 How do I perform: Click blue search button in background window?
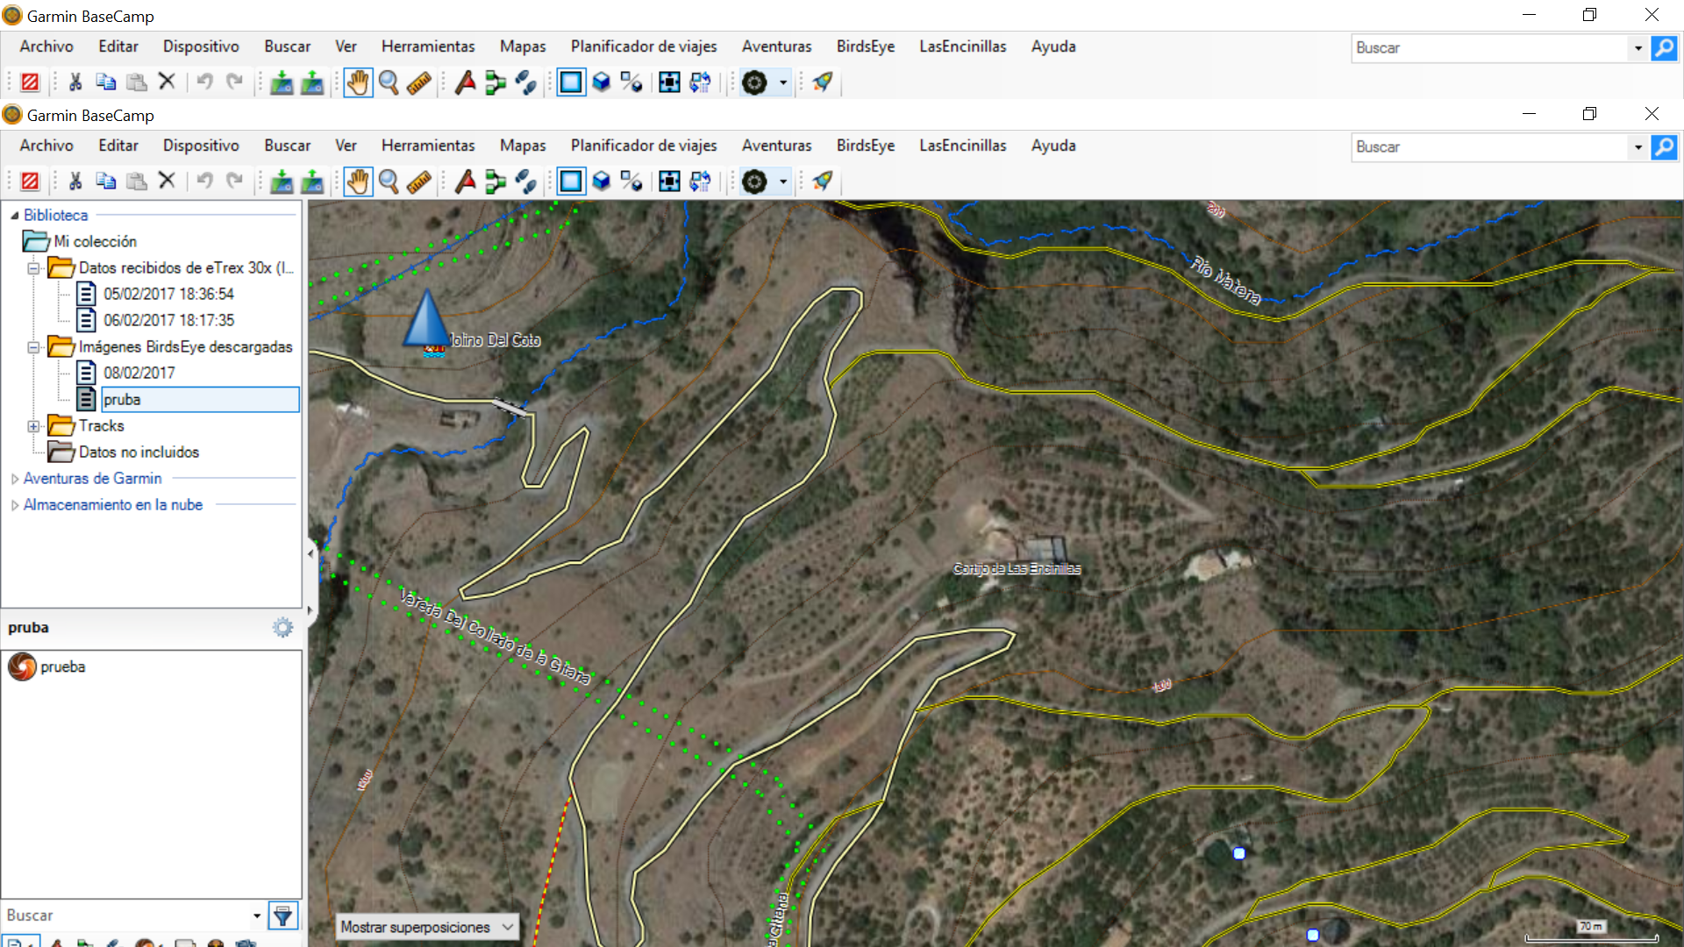pos(1664,48)
